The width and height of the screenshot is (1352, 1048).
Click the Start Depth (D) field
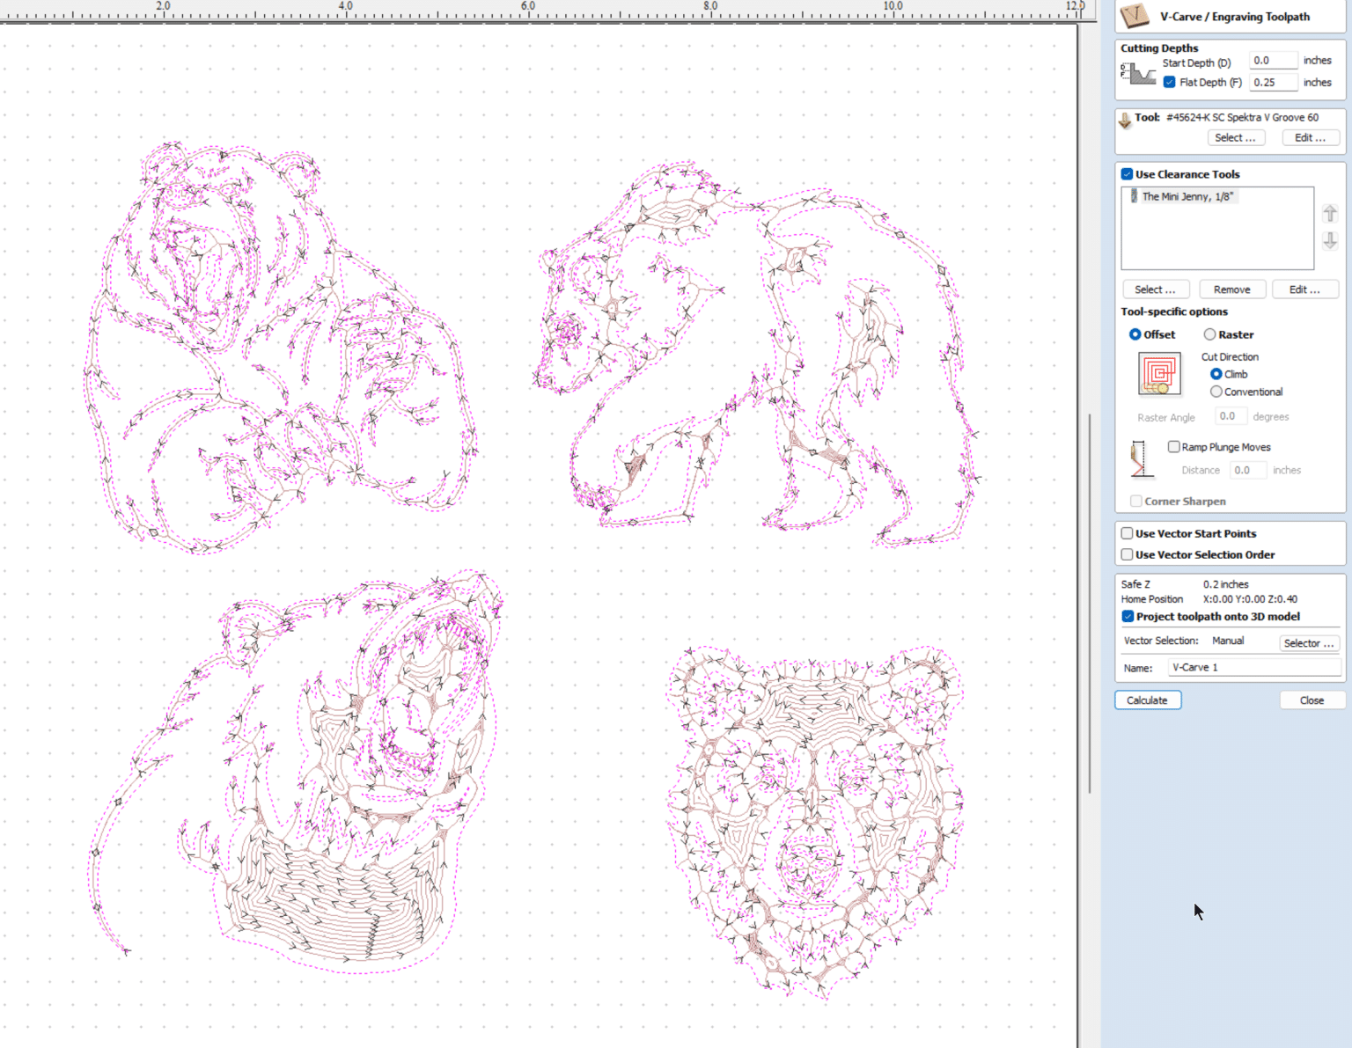coord(1273,61)
